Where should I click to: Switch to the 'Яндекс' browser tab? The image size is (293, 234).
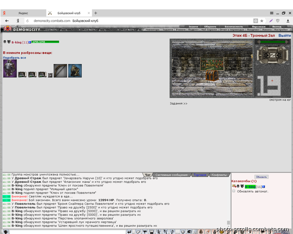(x=23, y=13)
